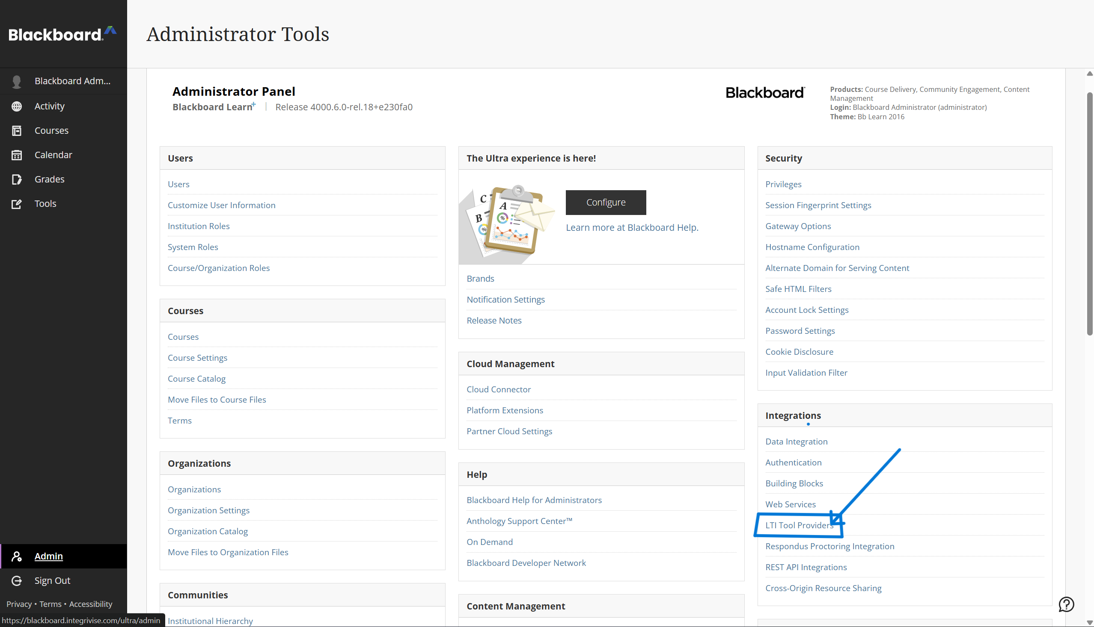Open Session Fingerprint Settings
Screen dimensions: 1094x627
(818, 205)
